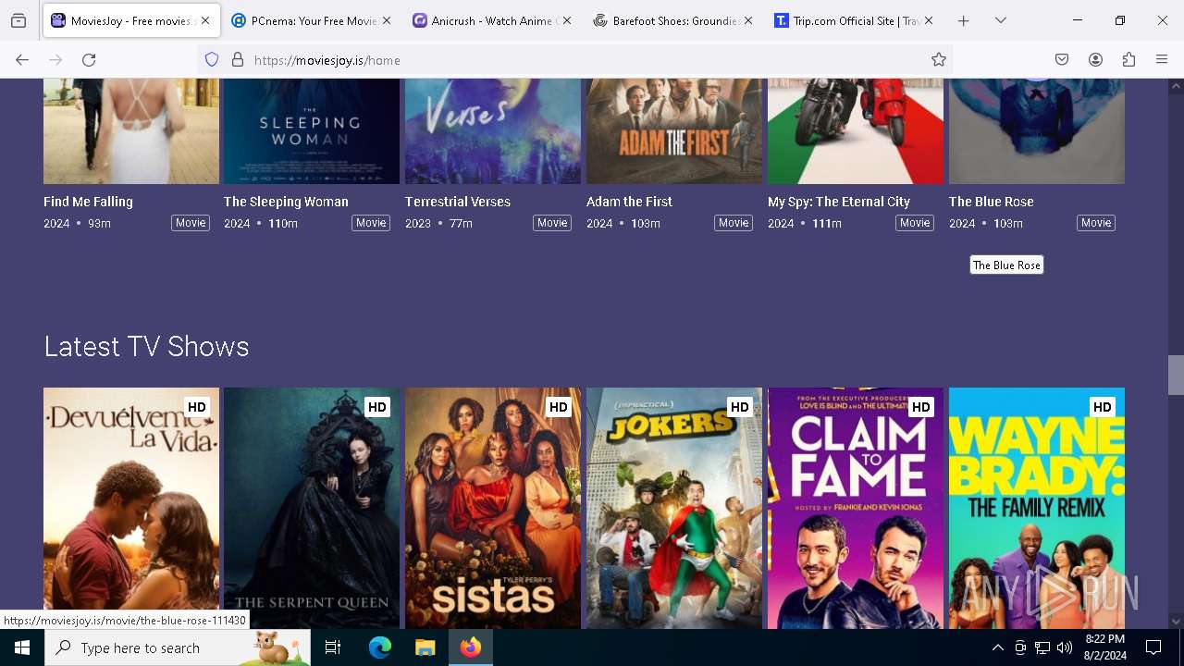Close the PCnema tab
The height and width of the screenshot is (666, 1184).
tap(387, 20)
